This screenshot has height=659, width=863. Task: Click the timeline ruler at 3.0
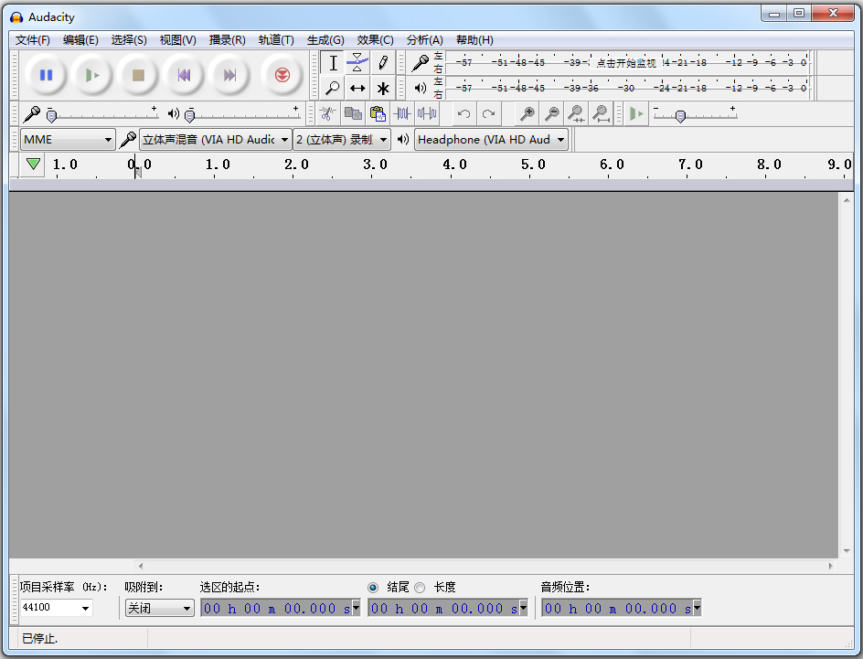click(374, 165)
